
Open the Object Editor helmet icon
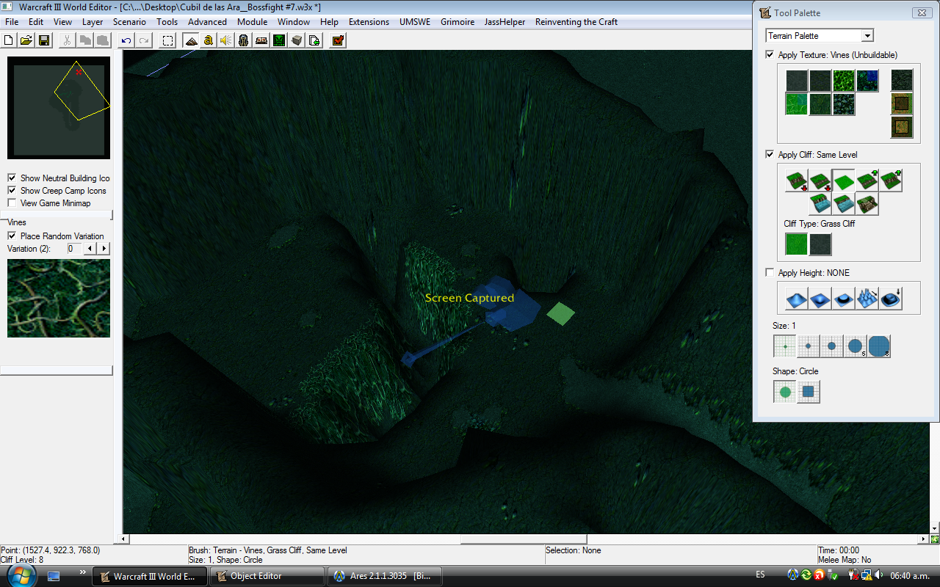point(244,40)
